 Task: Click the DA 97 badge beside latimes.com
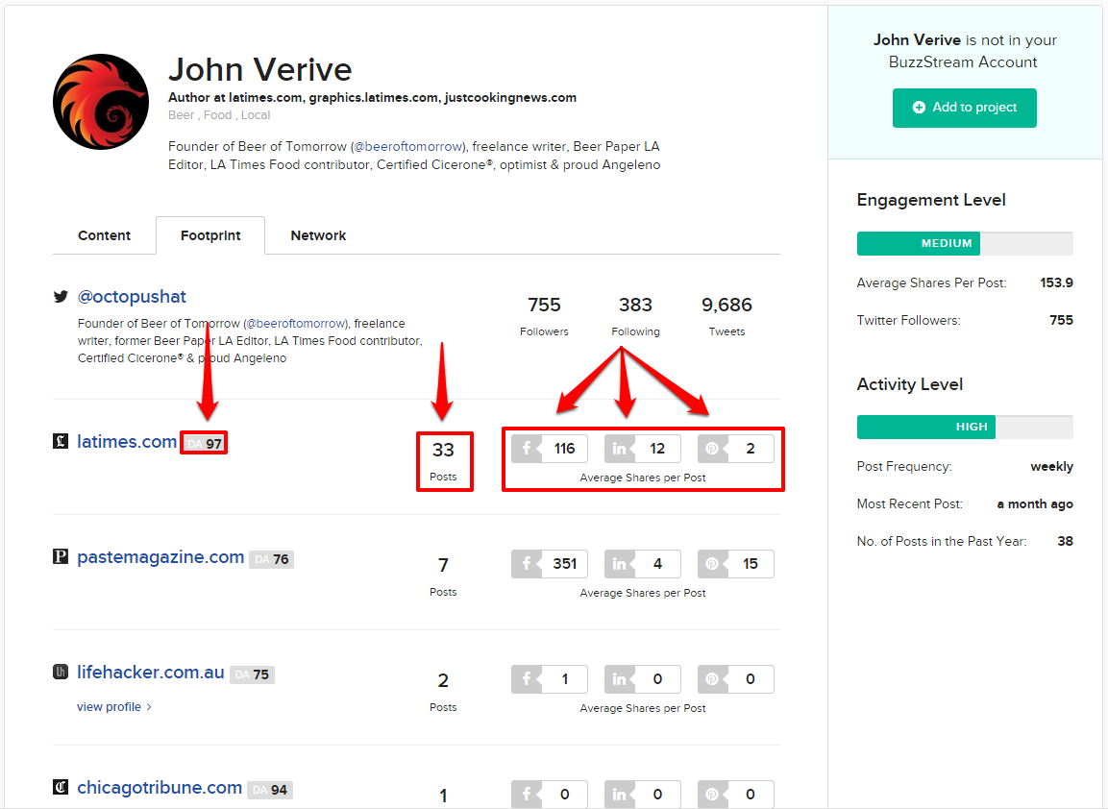[204, 442]
